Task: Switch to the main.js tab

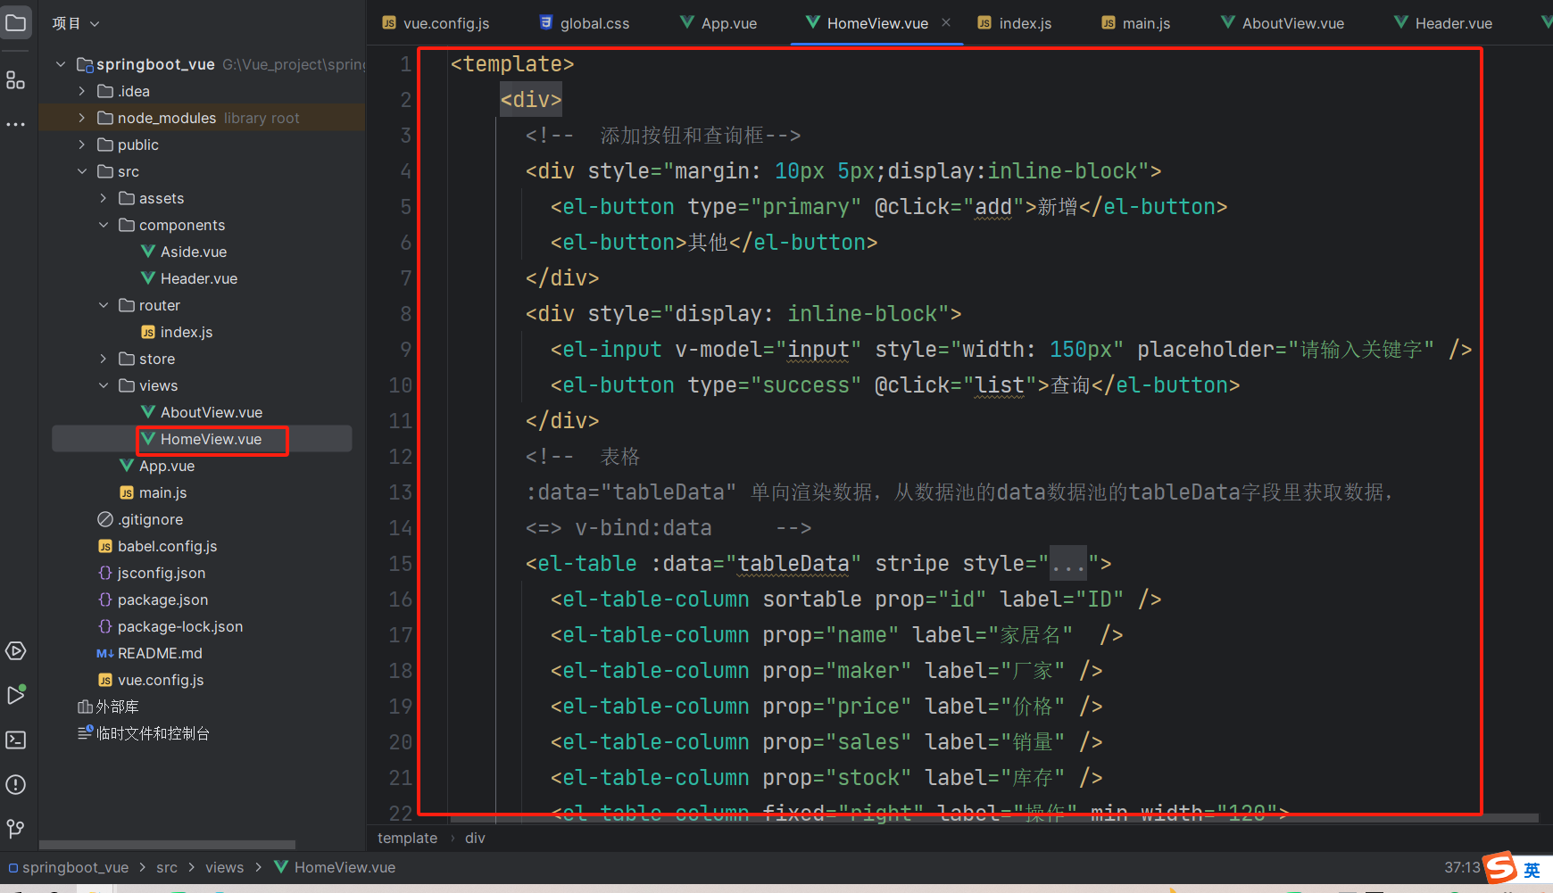Action: [x=1136, y=23]
